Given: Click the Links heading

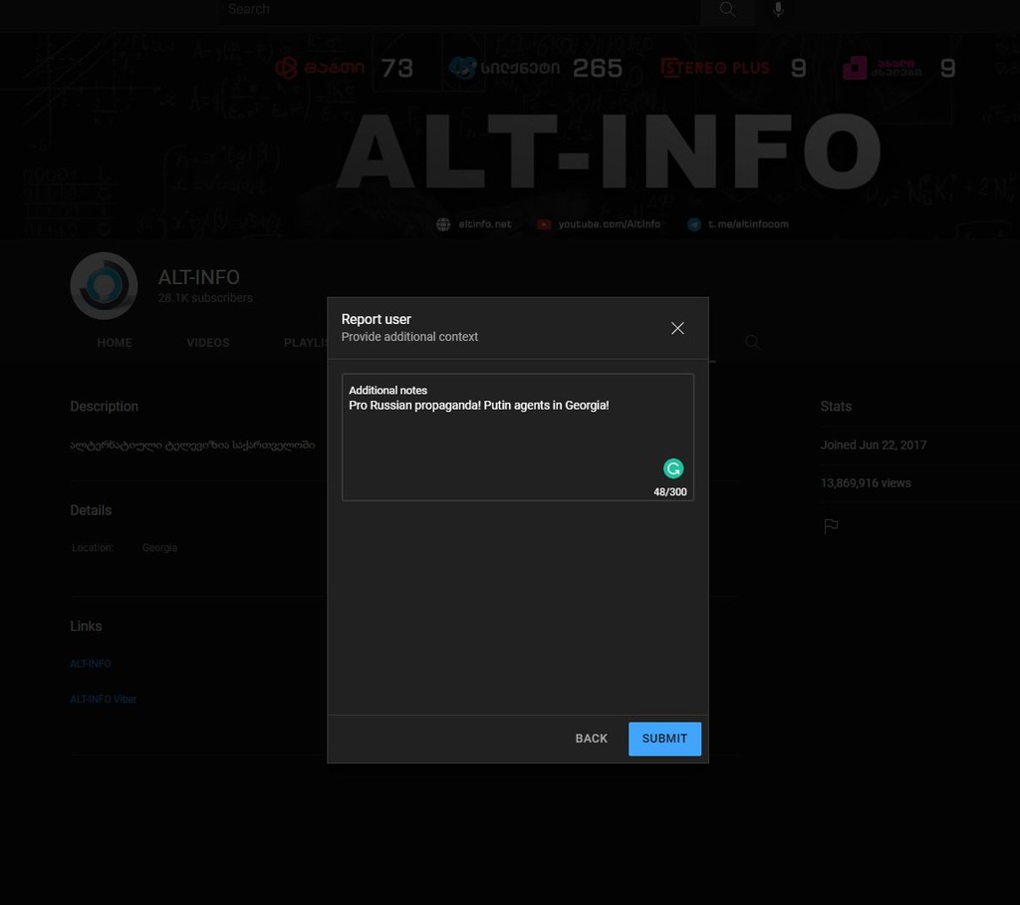Looking at the screenshot, I should click(x=86, y=626).
